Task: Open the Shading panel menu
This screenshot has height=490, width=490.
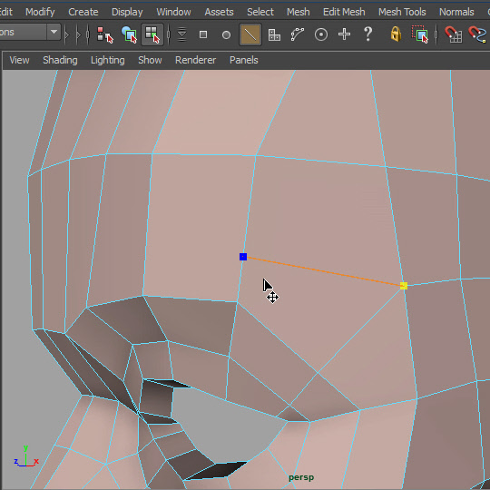Action: (60, 60)
